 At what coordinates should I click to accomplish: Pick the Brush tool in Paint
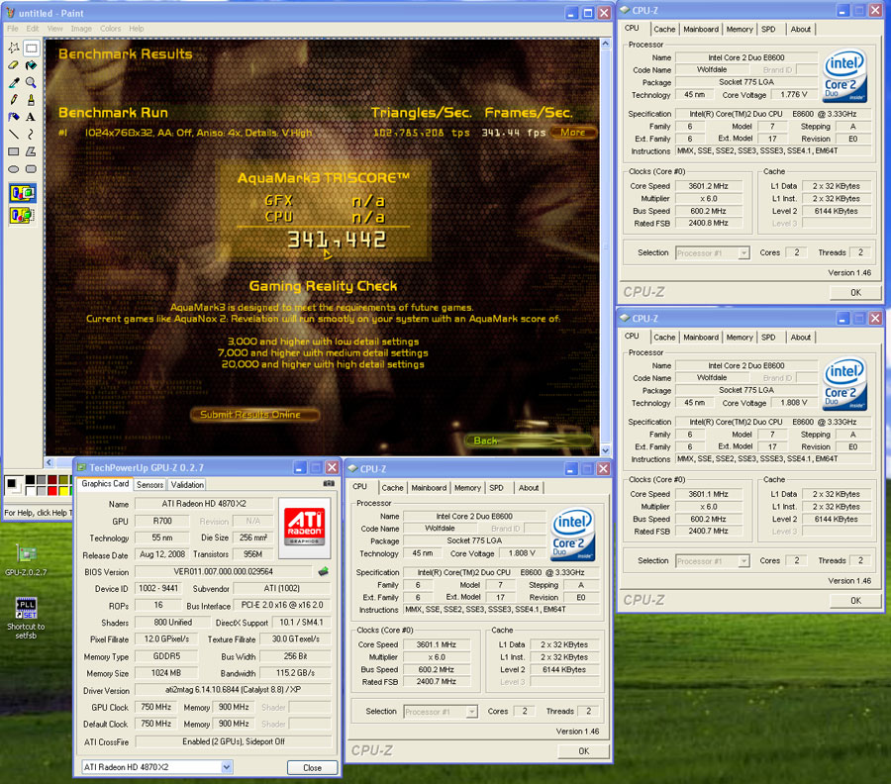click(x=32, y=99)
